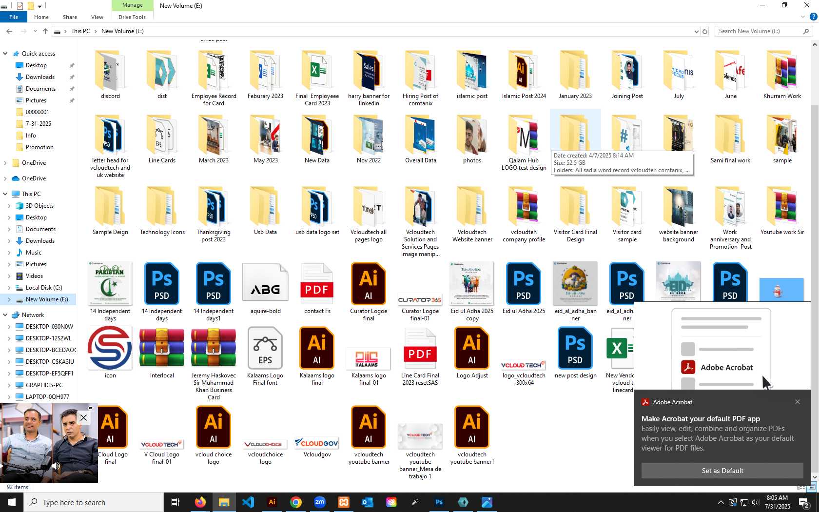Select the new post design PSD file
Image resolution: width=819 pixels, height=512 pixels.
[575, 352]
